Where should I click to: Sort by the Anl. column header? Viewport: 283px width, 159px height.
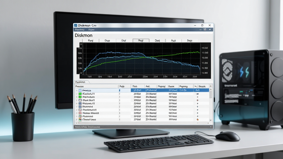(151, 86)
